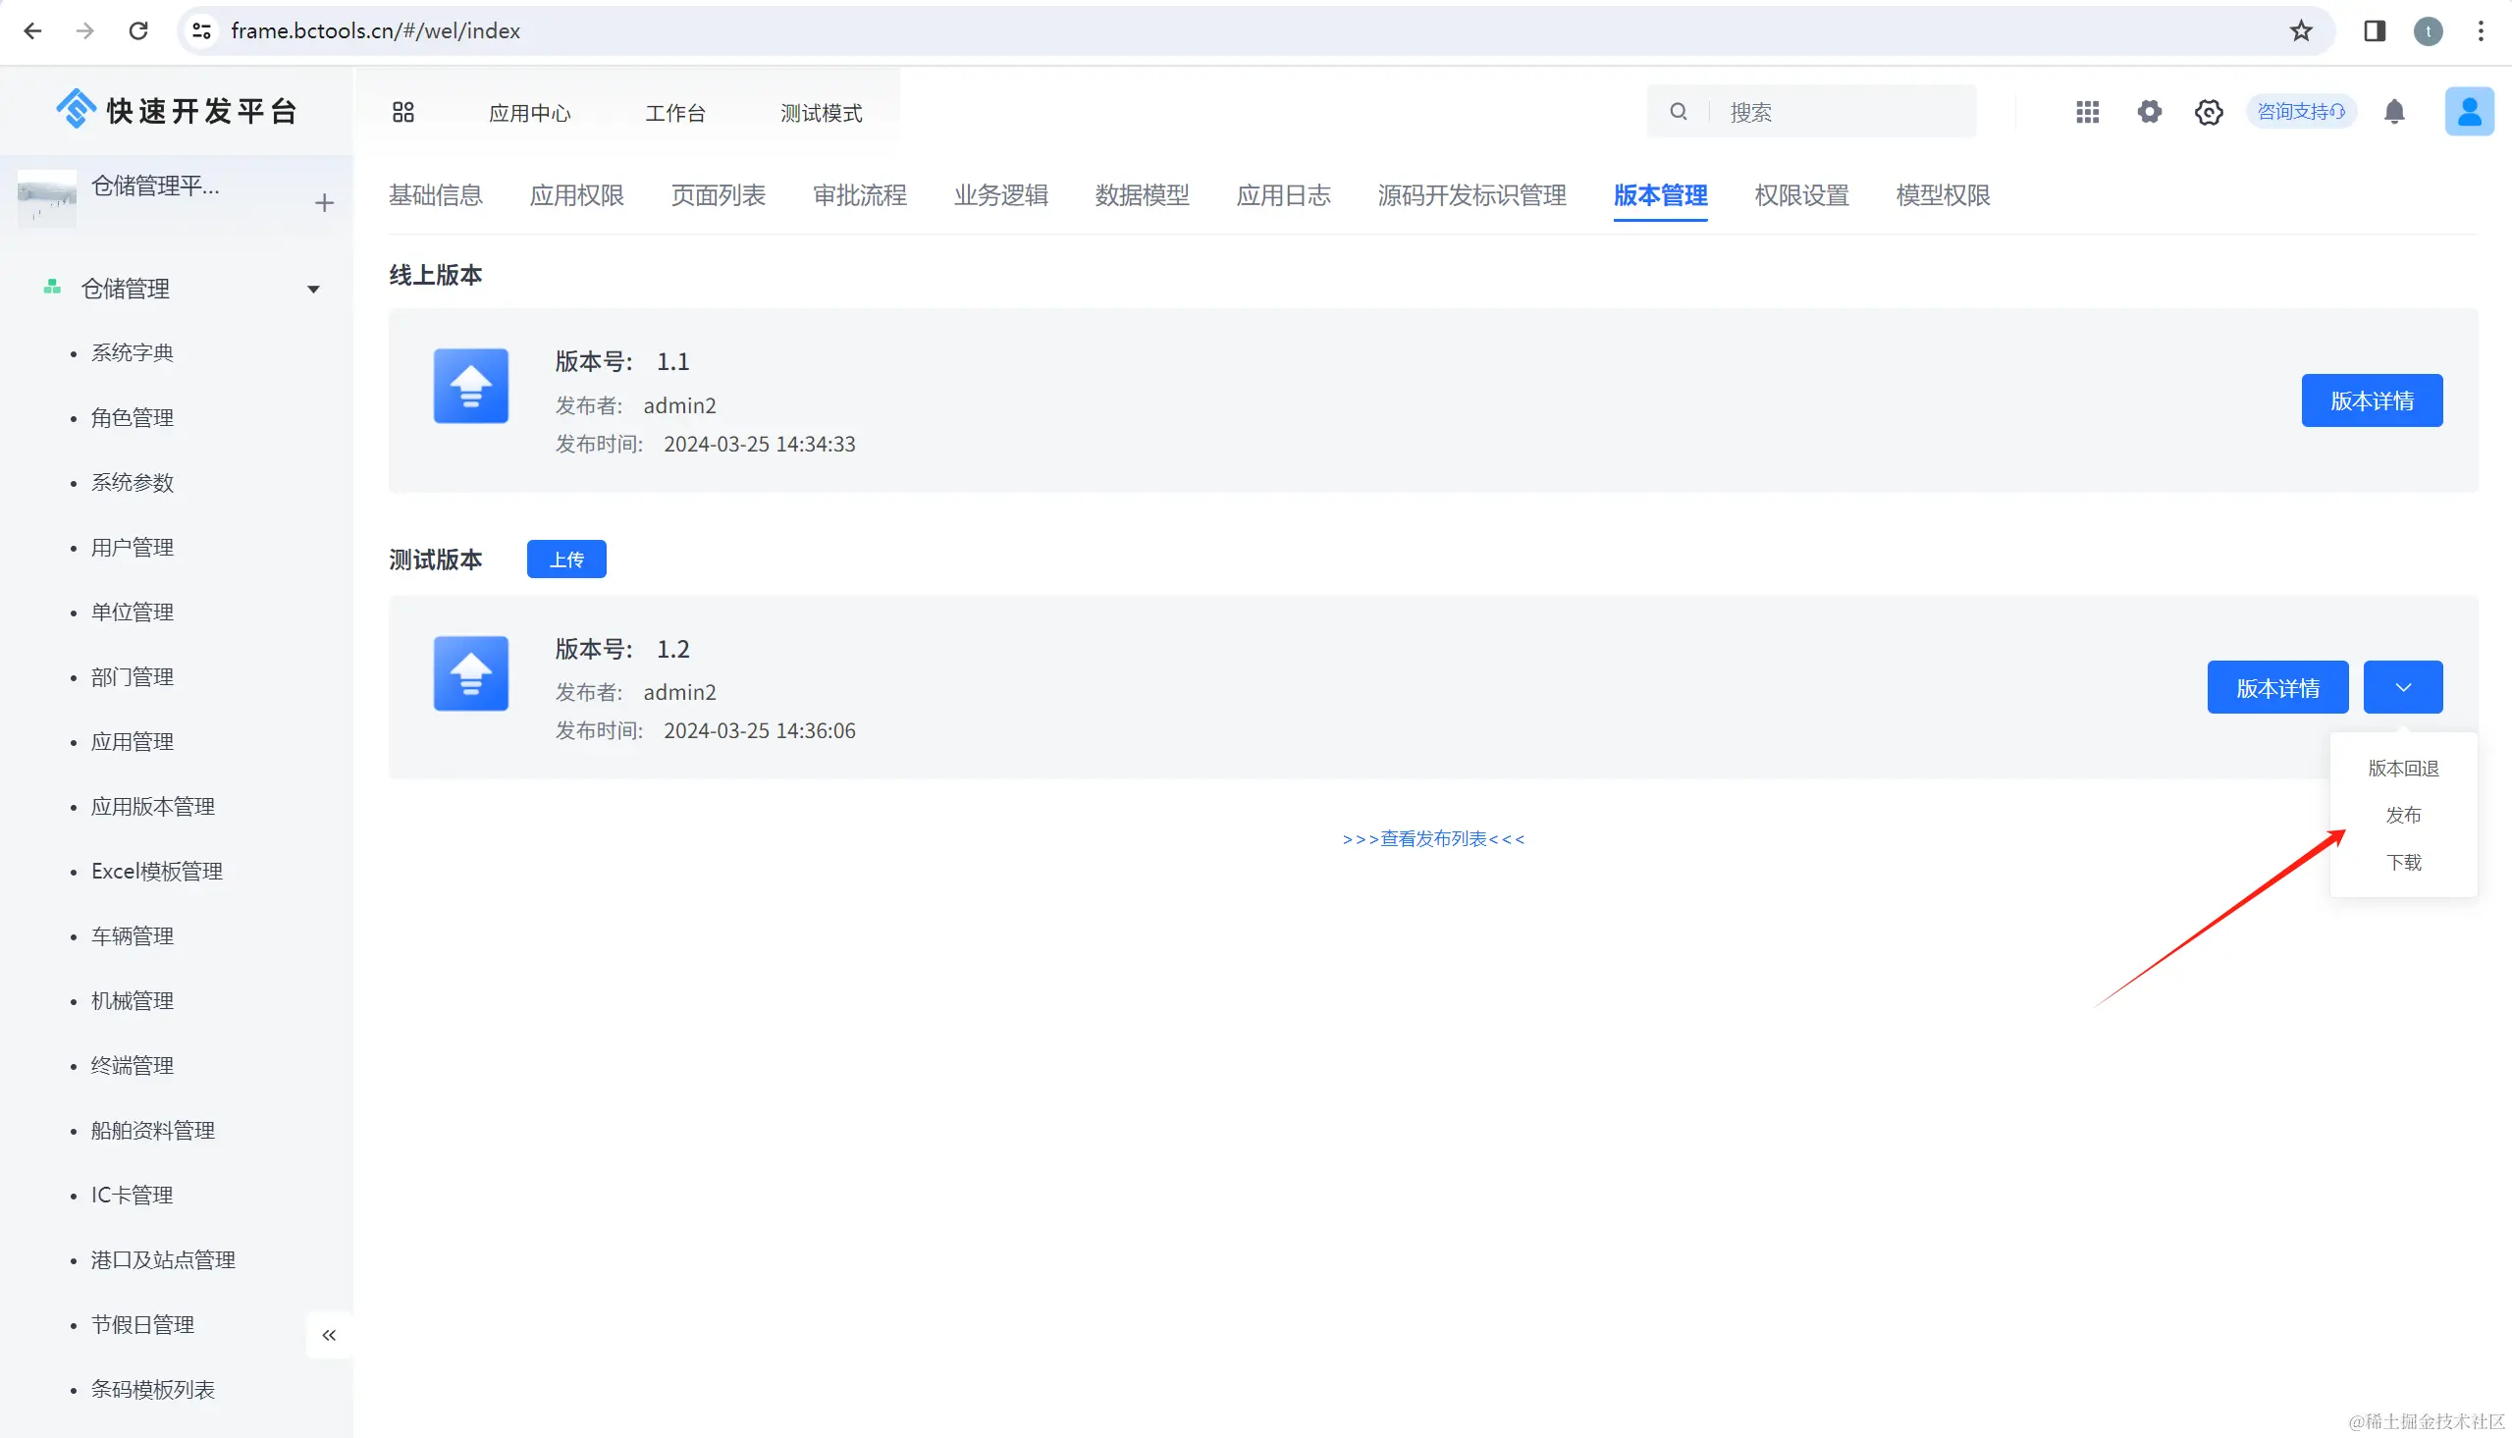Select 发布 from the dropdown menu
Image resolution: width=2512 pixels, height=1438 pixels.
2402,815
